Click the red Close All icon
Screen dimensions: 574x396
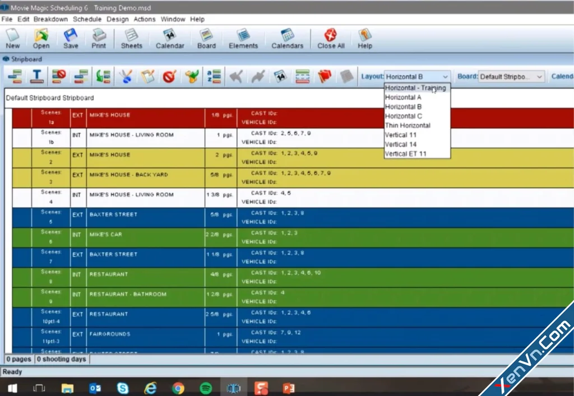tap(330, 38)
